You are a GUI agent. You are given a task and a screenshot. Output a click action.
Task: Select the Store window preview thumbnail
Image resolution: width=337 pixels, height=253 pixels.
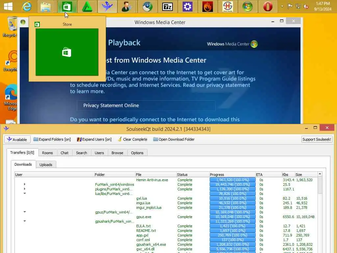pos(67,52)
